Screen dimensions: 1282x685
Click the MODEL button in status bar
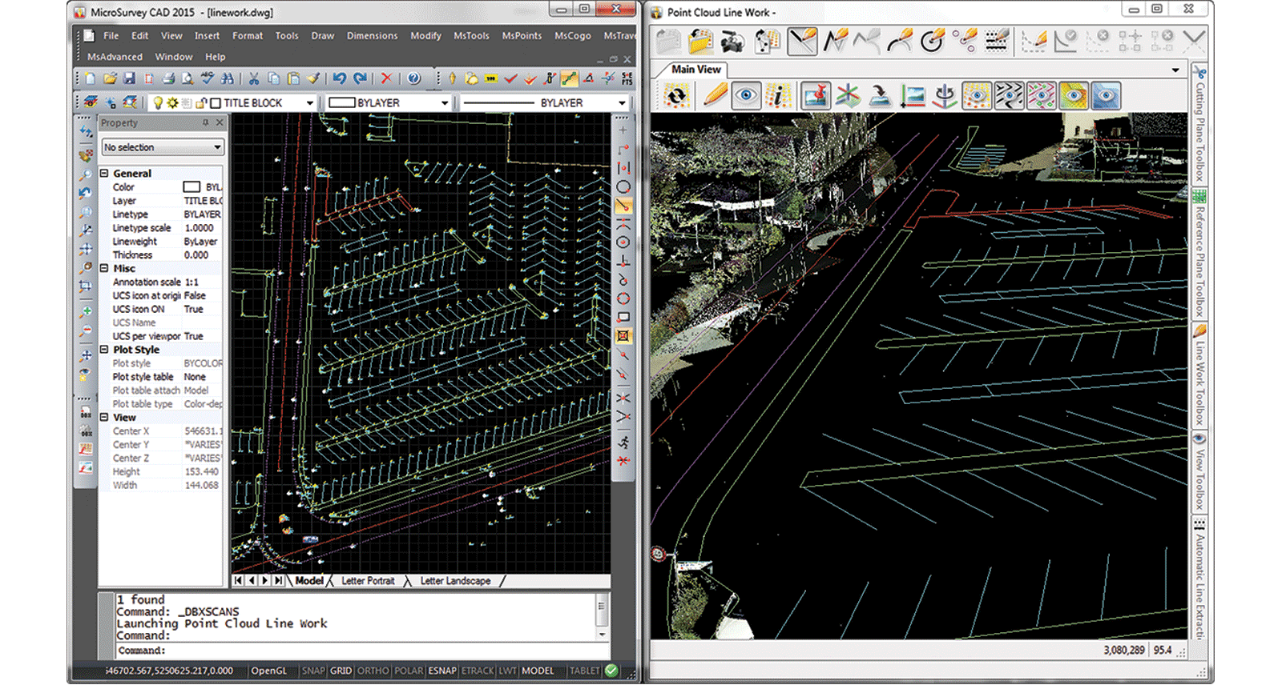538,671
